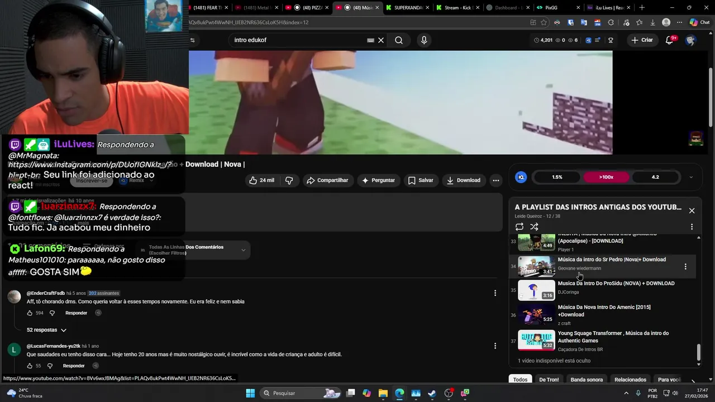Screen dimensions: 715x402
Task: Open video more actions (three dots)
Action: tap(495, 180)
